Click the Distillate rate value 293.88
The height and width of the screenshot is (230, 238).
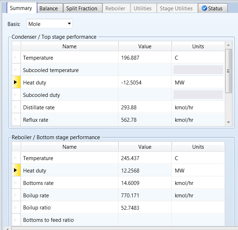145,108
